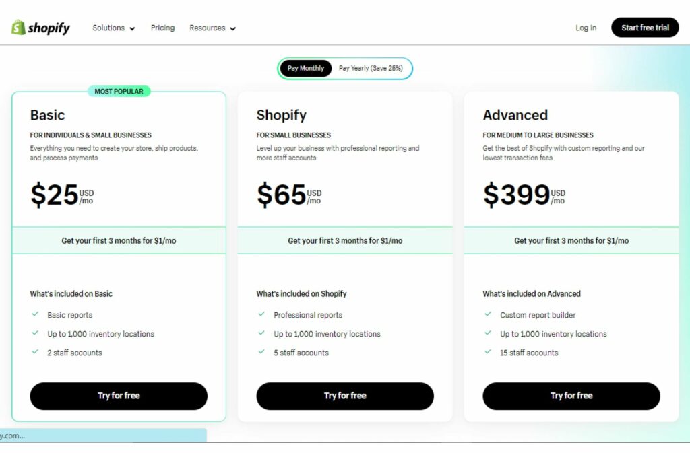
Task: Click the Shopify plan's $1/mo promotion banner
Action: coord(344,240)
